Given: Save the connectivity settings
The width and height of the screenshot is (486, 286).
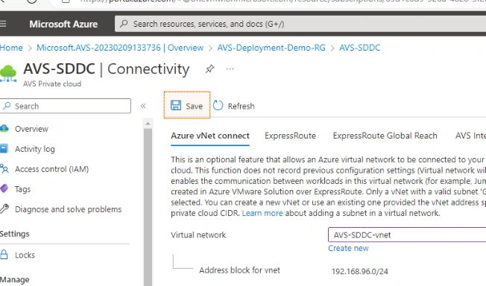Looking at the screenshot, I should coord(187,105).
